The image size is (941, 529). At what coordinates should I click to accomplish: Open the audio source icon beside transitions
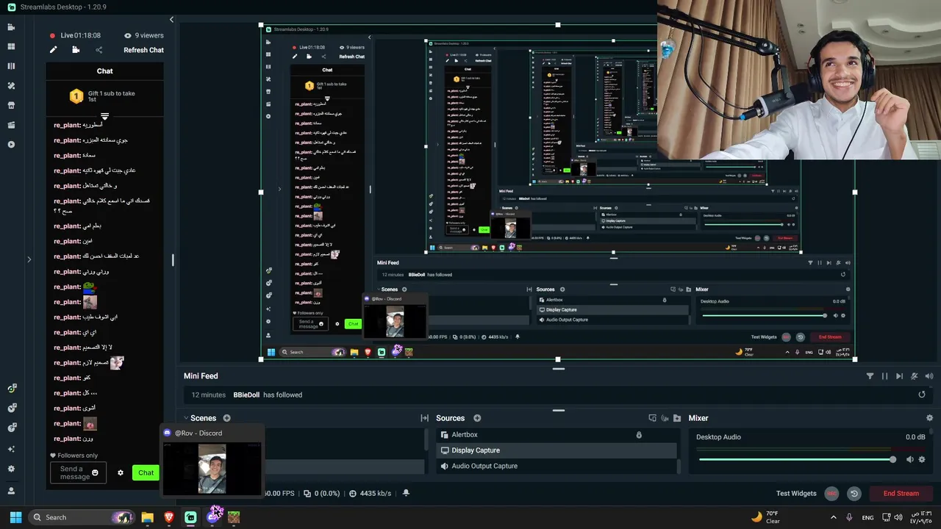665,418
